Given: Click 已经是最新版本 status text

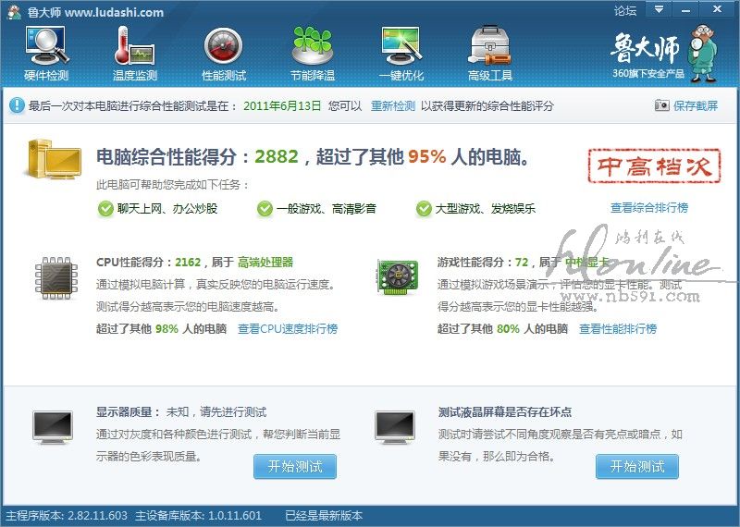Looking at the screenshot, I should pos(324,516).
